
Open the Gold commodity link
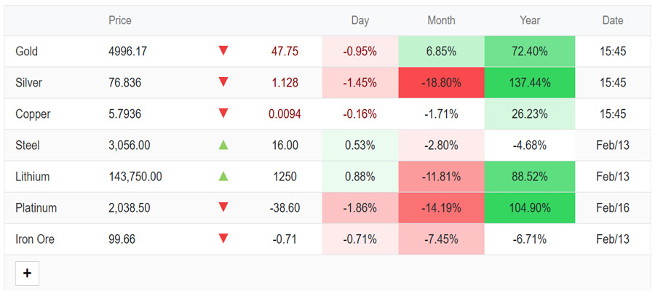[x=26, y=52]
